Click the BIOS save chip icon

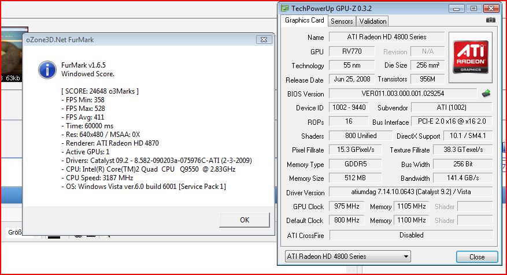pos(486,94)
